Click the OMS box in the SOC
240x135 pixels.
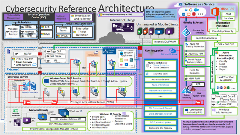[46, 34]
